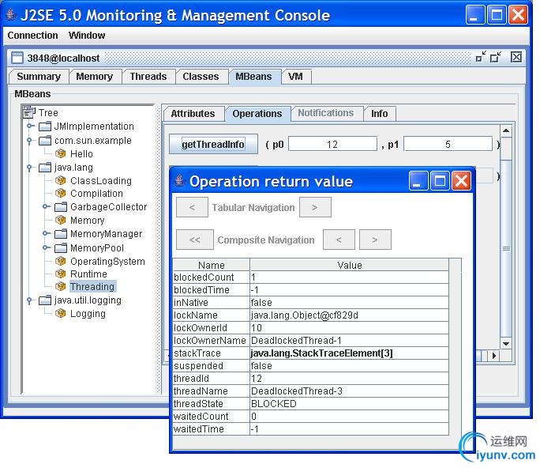The width and height of the screenshot is (540, 468).
Task: Click the Tree root icon
Action: (29, 112)
